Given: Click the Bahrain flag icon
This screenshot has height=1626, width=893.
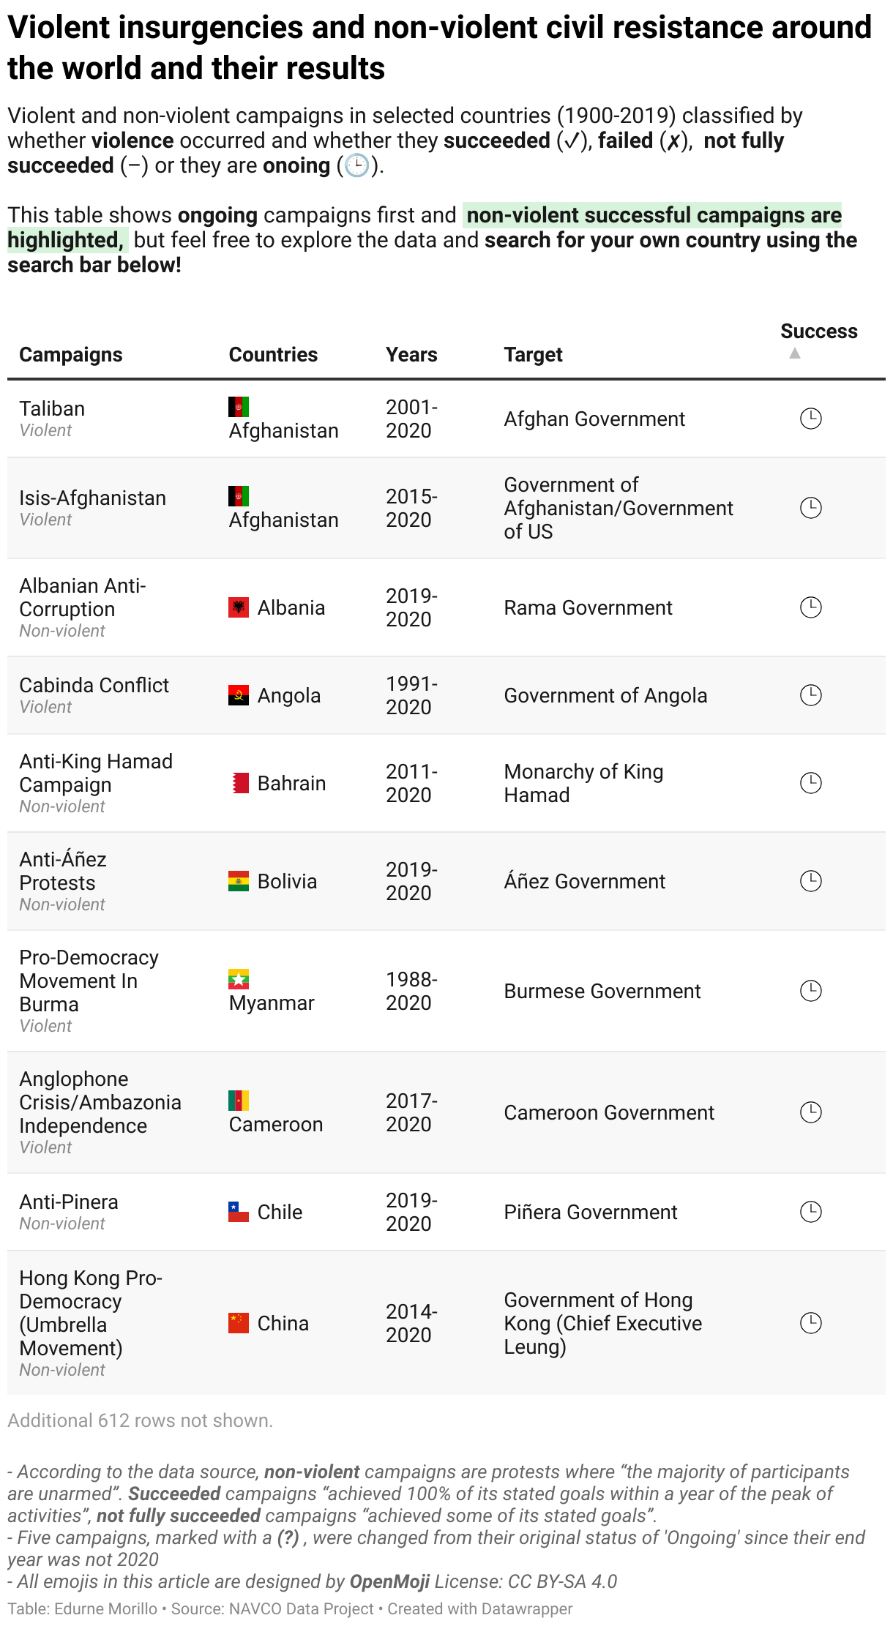Looking at the screenshot, I should click(x=239, y=783).
